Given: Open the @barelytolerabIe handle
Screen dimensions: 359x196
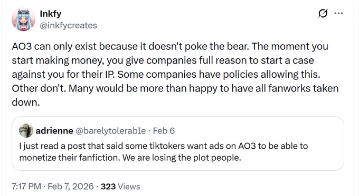Looking at the screenshot, I should pyautogui.click(x=110, y=131).
